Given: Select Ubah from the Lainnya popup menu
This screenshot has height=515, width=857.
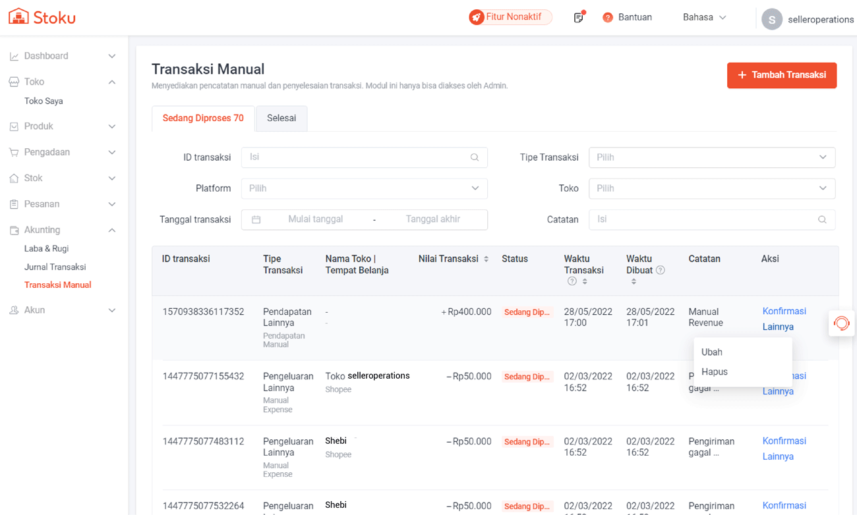Looking at the screenshot, I should click(x=712, y=352).
